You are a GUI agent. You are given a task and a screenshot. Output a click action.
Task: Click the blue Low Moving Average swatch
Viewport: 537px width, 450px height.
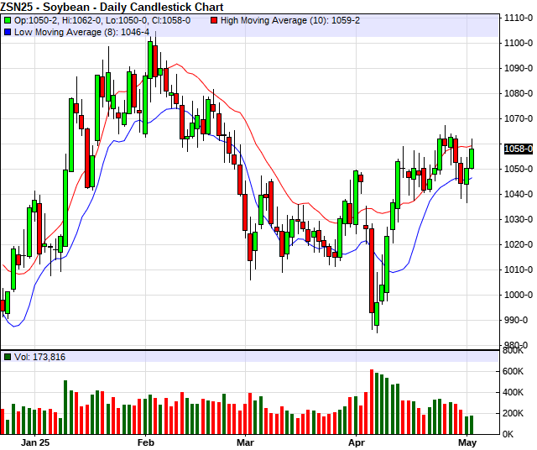[x=8, y=32]
